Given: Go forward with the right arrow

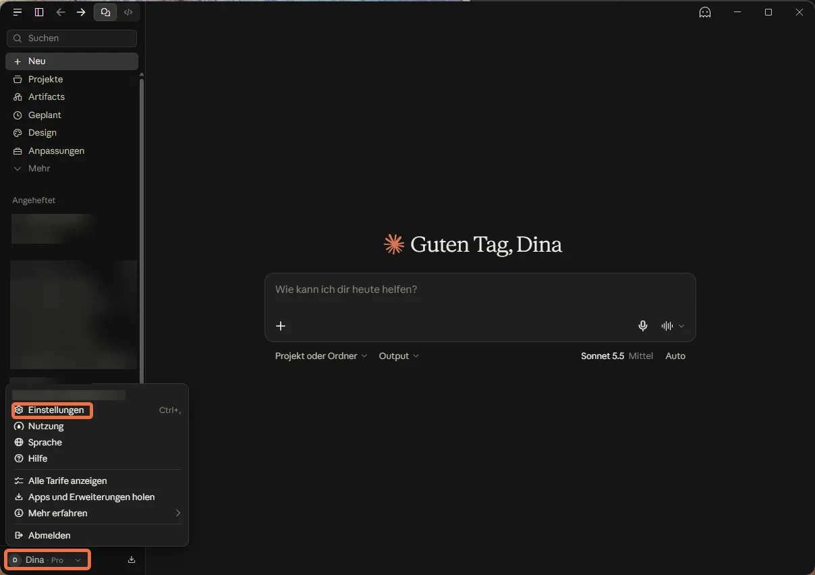Looking at the screenshot, I should [x=81, y=12].
